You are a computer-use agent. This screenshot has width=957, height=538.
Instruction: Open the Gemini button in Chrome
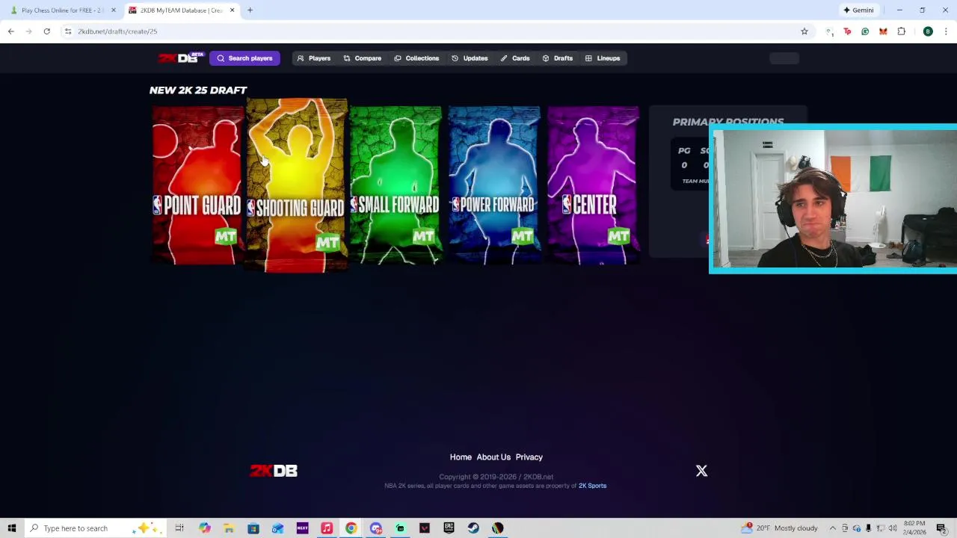[858, 10]
